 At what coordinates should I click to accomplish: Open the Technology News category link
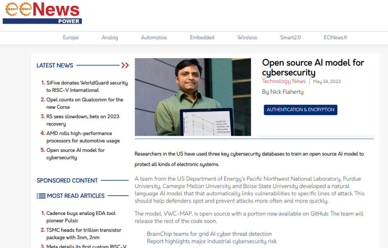point(284,81)
